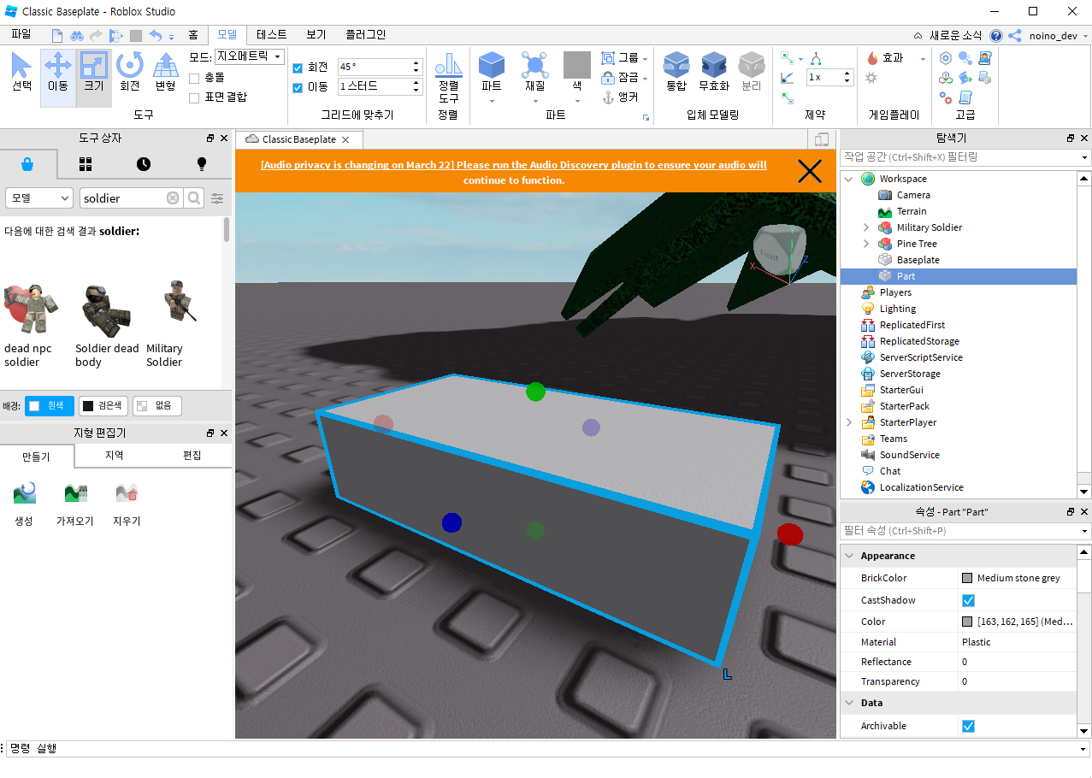The width and height of the screenshot is (1092, 778).
Task: Close the Classic Baseplate document tab
Action: pos(345,139)
